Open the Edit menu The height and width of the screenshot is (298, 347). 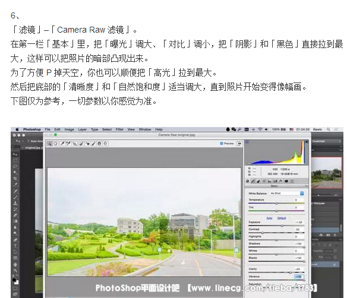point(57,129)
